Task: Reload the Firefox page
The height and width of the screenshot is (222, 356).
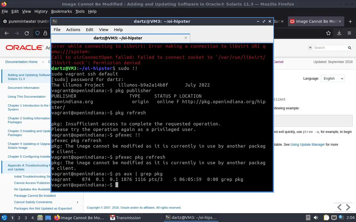Action: point(27,33)
